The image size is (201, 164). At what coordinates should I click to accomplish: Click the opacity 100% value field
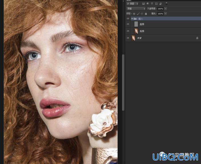[160, 9]
